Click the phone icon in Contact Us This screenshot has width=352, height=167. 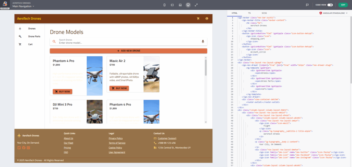point(155,143)
